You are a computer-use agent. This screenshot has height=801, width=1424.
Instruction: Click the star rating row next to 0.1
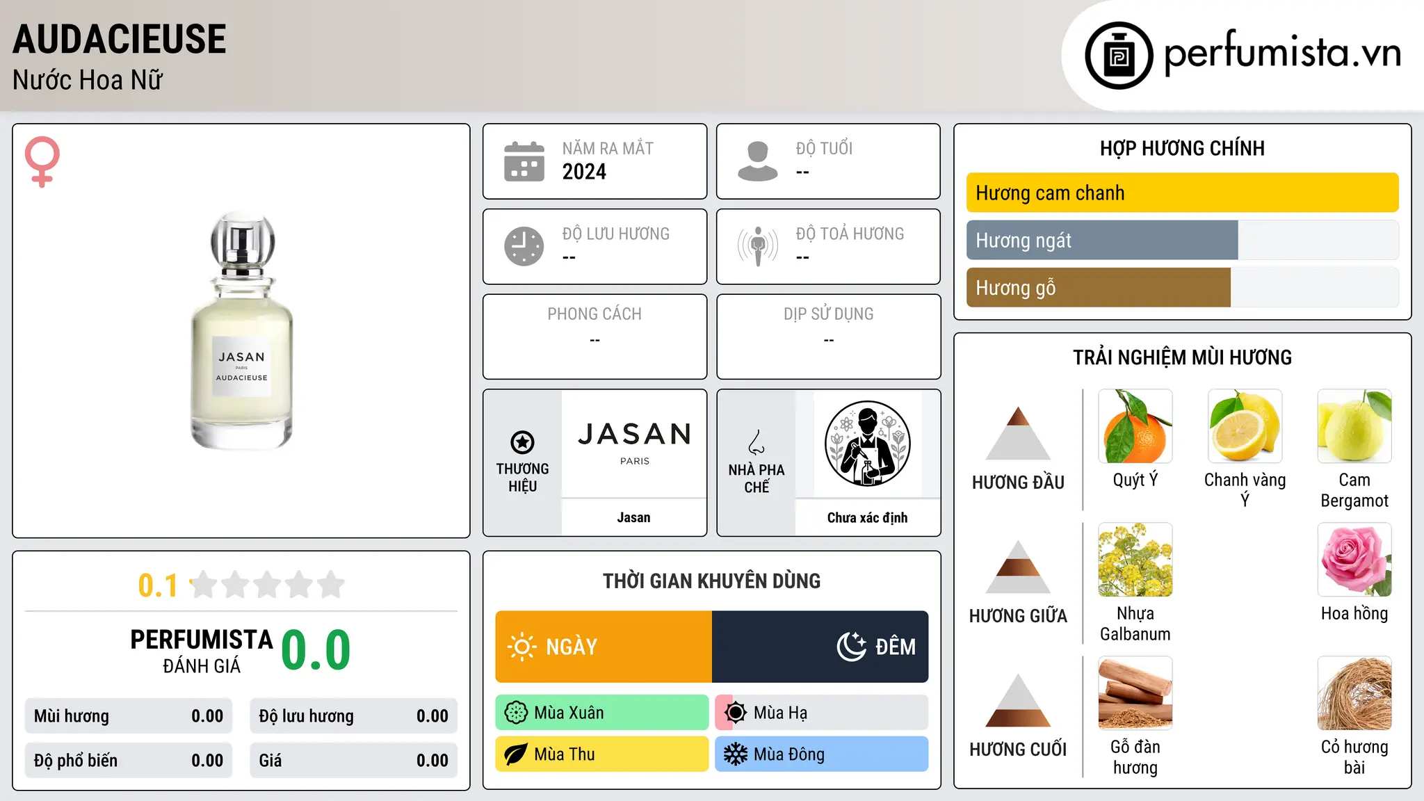click(x=267, y=585)
